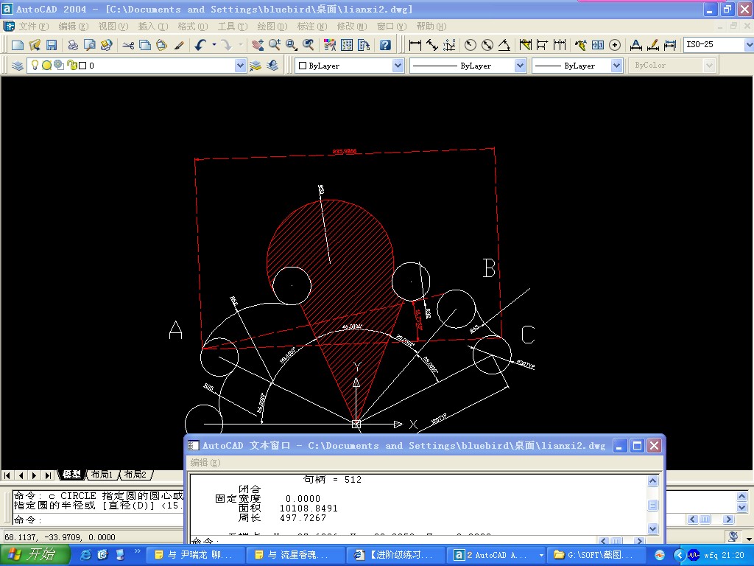This screenshot has height=566, width=754.
Task: Open the Properties palette icon
Action: (x=330, y=45)
